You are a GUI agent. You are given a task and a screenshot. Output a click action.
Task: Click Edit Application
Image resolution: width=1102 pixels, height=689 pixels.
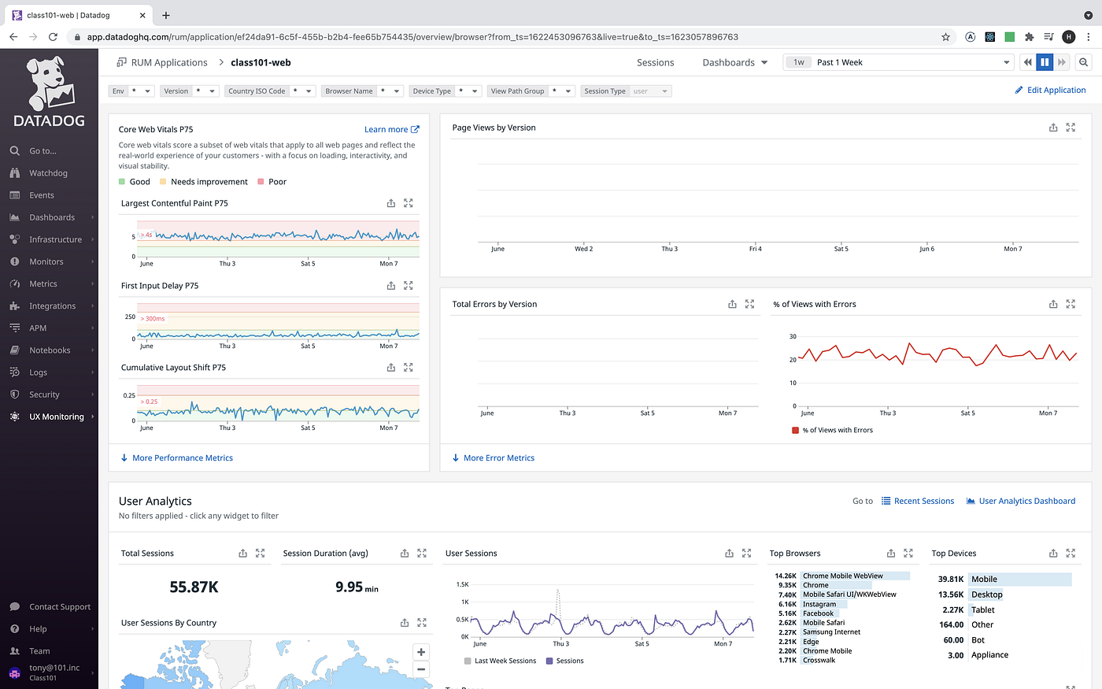(1050, 91)
